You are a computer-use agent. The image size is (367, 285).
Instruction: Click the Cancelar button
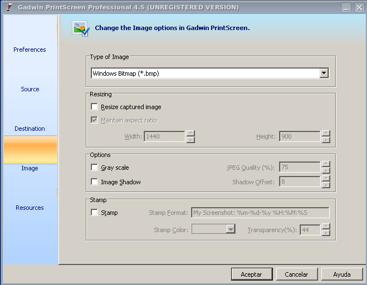click(x=296, y=274)
